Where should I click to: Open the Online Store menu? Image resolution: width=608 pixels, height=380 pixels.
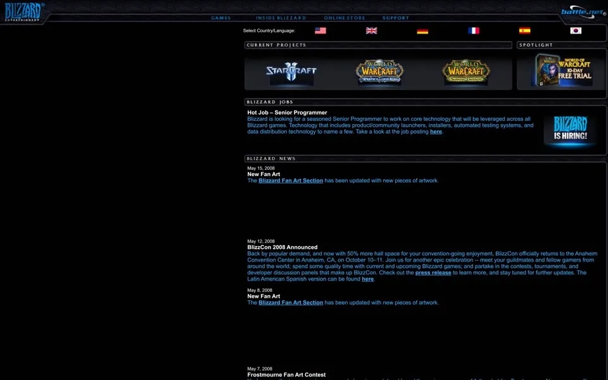pyautogui.click(x=345, y=18)
